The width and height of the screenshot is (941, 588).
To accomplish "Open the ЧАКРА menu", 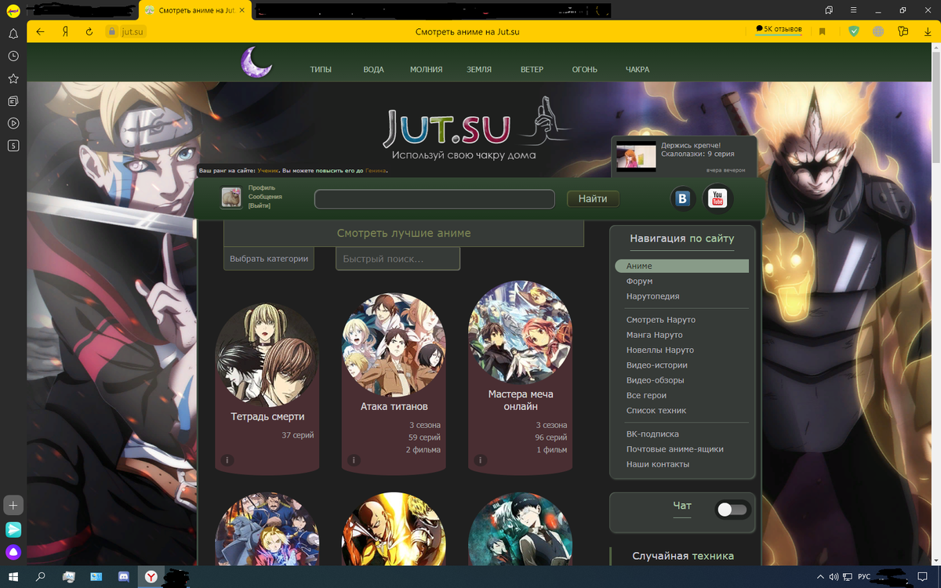I will pyautogui.click(x=638, y=70).
